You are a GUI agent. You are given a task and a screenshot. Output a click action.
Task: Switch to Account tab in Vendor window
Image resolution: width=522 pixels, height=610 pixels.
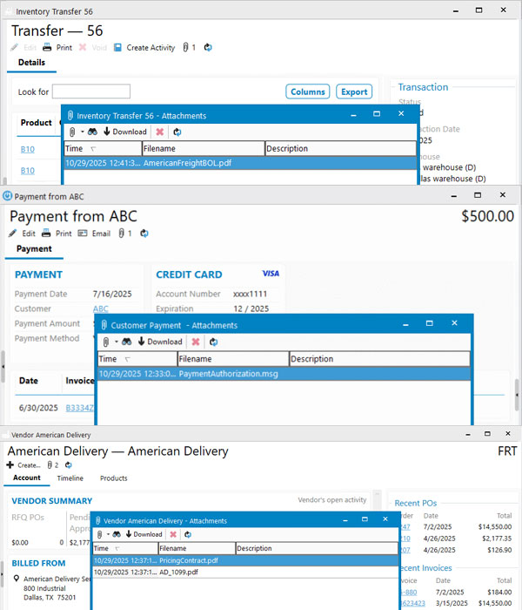pos(27,478)
